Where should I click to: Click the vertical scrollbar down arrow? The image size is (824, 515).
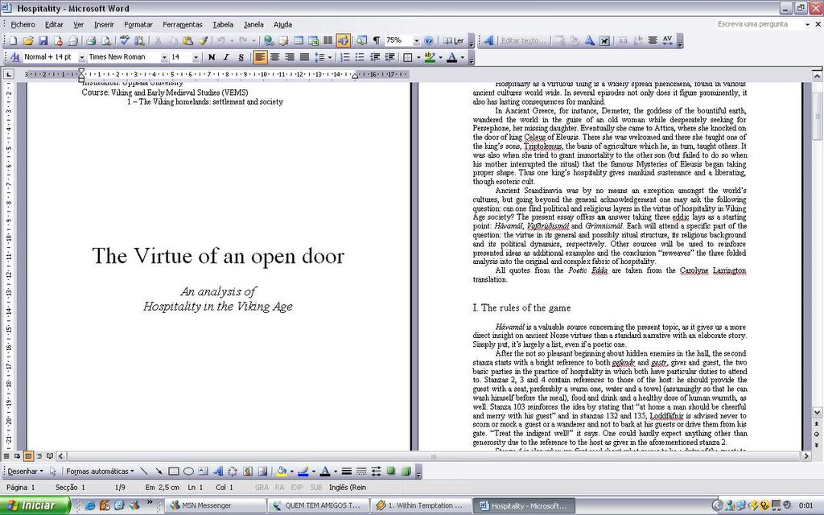tap(817, 413)
